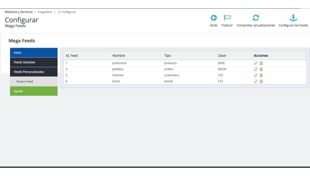Select the pedidos name cell

(x=118, y=69)
